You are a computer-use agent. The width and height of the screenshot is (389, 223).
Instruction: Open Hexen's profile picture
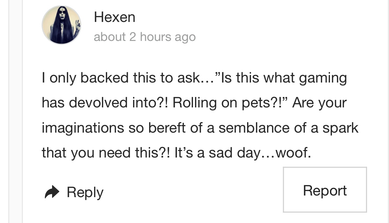click(x=61, y=25)
